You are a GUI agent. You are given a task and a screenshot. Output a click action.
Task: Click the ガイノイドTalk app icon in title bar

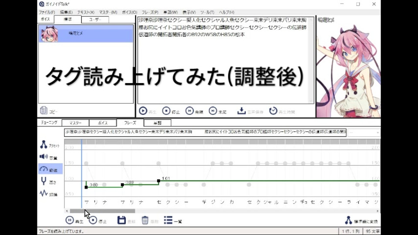tap(42, 4)
